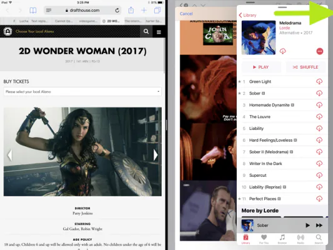333x250 pixels.
Task: Select the Library tab in Music
Action: click(x=246, y=239)
